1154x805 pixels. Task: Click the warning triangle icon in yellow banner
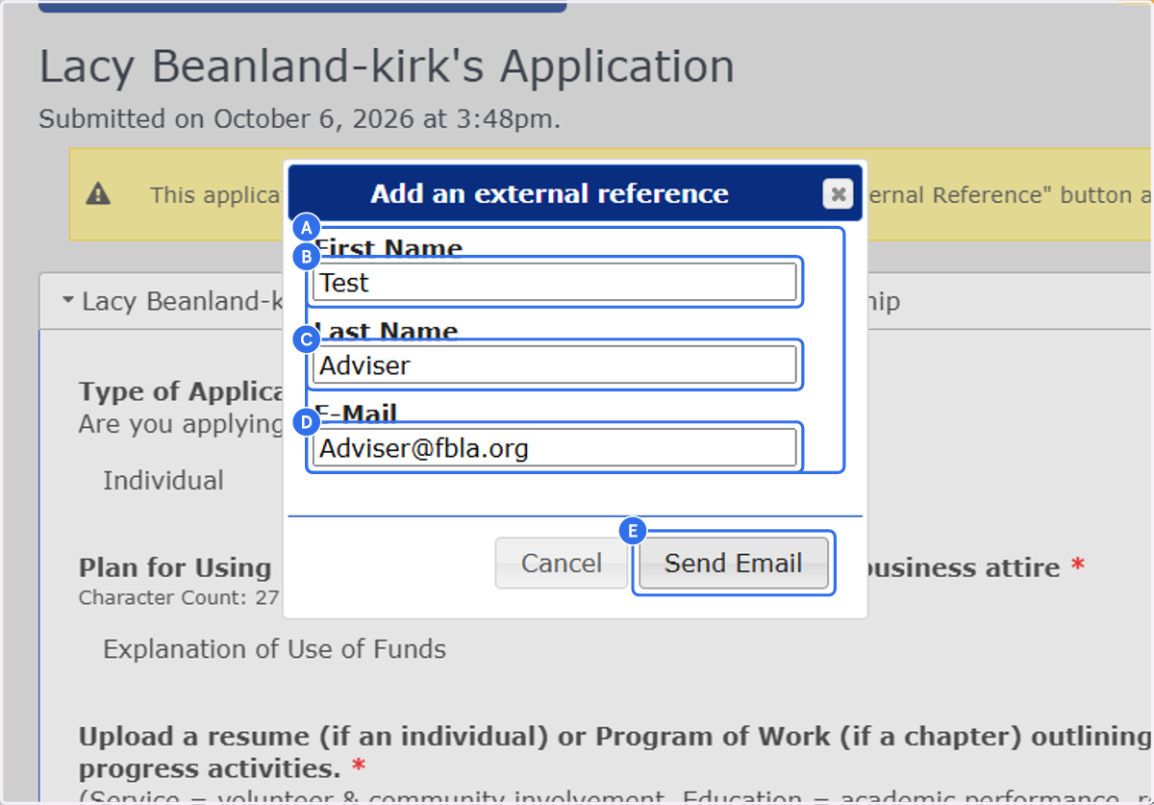click(x=98, y=194)
